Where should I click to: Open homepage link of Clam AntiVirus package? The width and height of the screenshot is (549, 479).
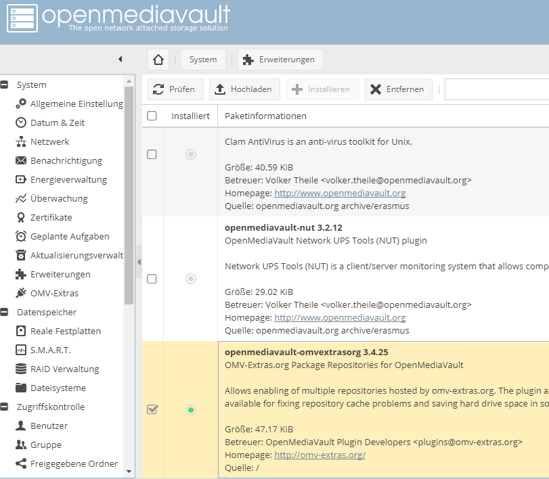340,193
